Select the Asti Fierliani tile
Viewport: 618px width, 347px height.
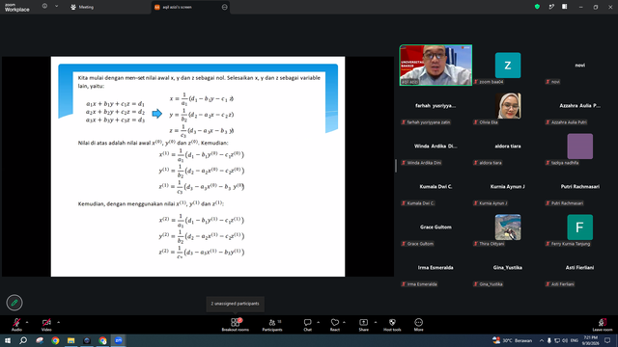(579, 268)
